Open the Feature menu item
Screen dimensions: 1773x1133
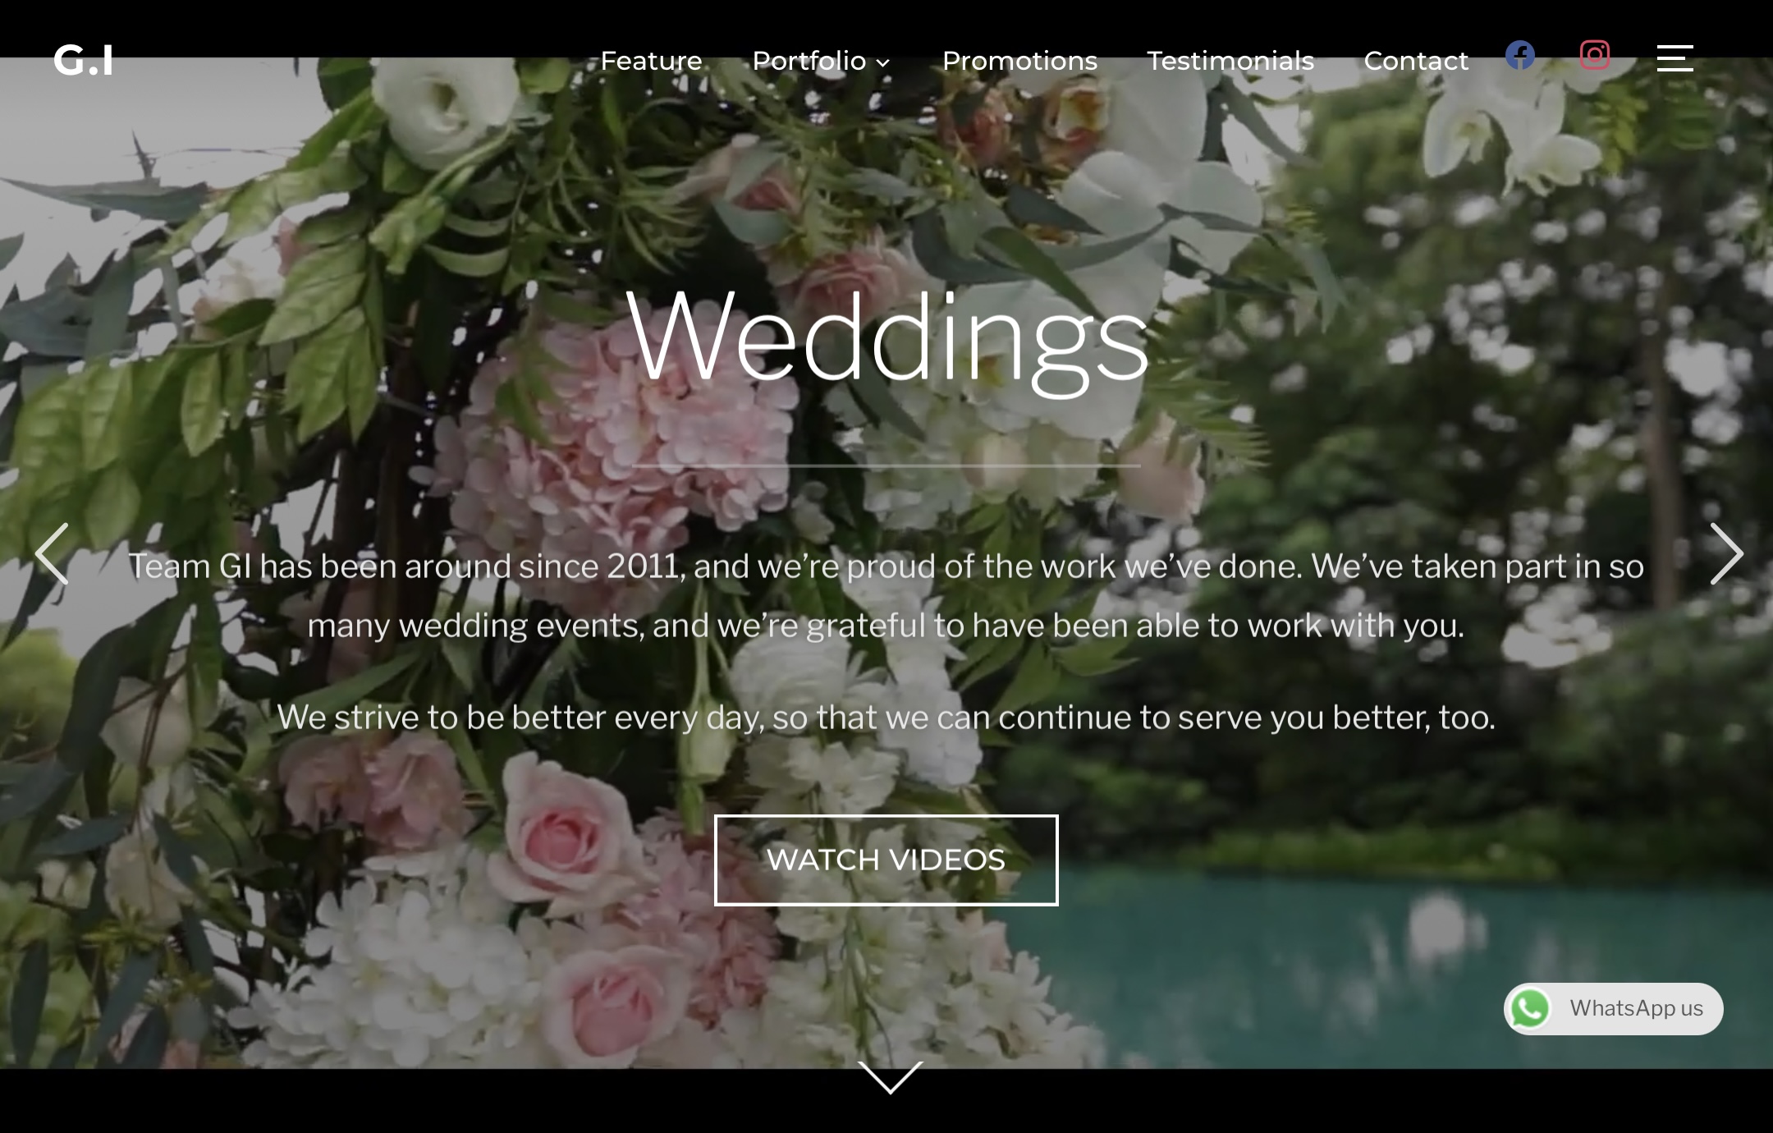651,61
